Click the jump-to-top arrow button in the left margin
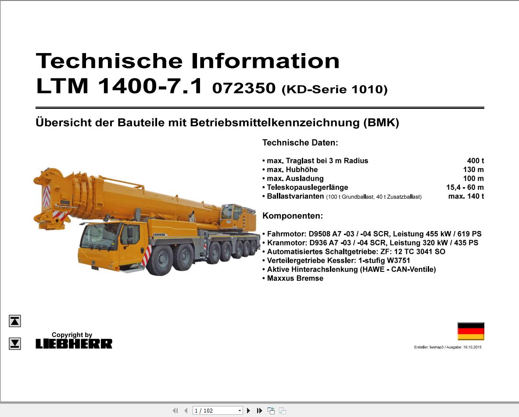Image resolution: width=519 pixels, height=417 pixels. (14, 321)
